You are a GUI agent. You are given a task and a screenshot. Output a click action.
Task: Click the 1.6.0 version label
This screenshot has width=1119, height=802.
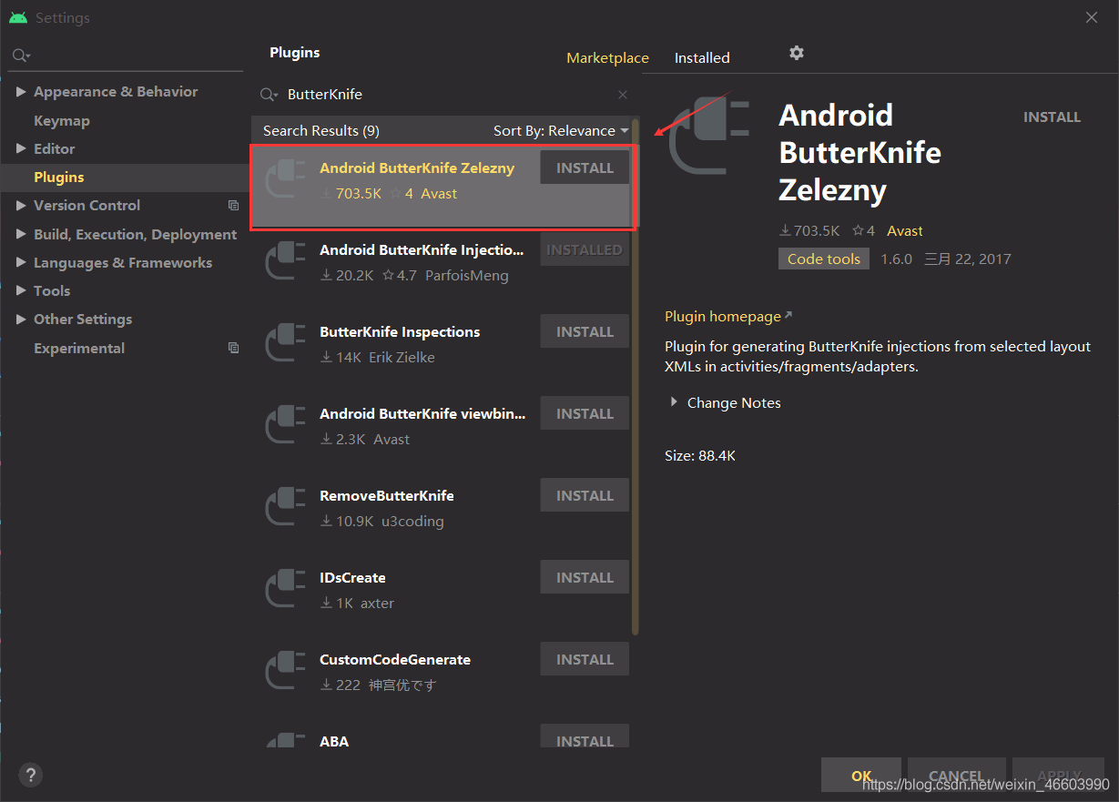[896, 259]
